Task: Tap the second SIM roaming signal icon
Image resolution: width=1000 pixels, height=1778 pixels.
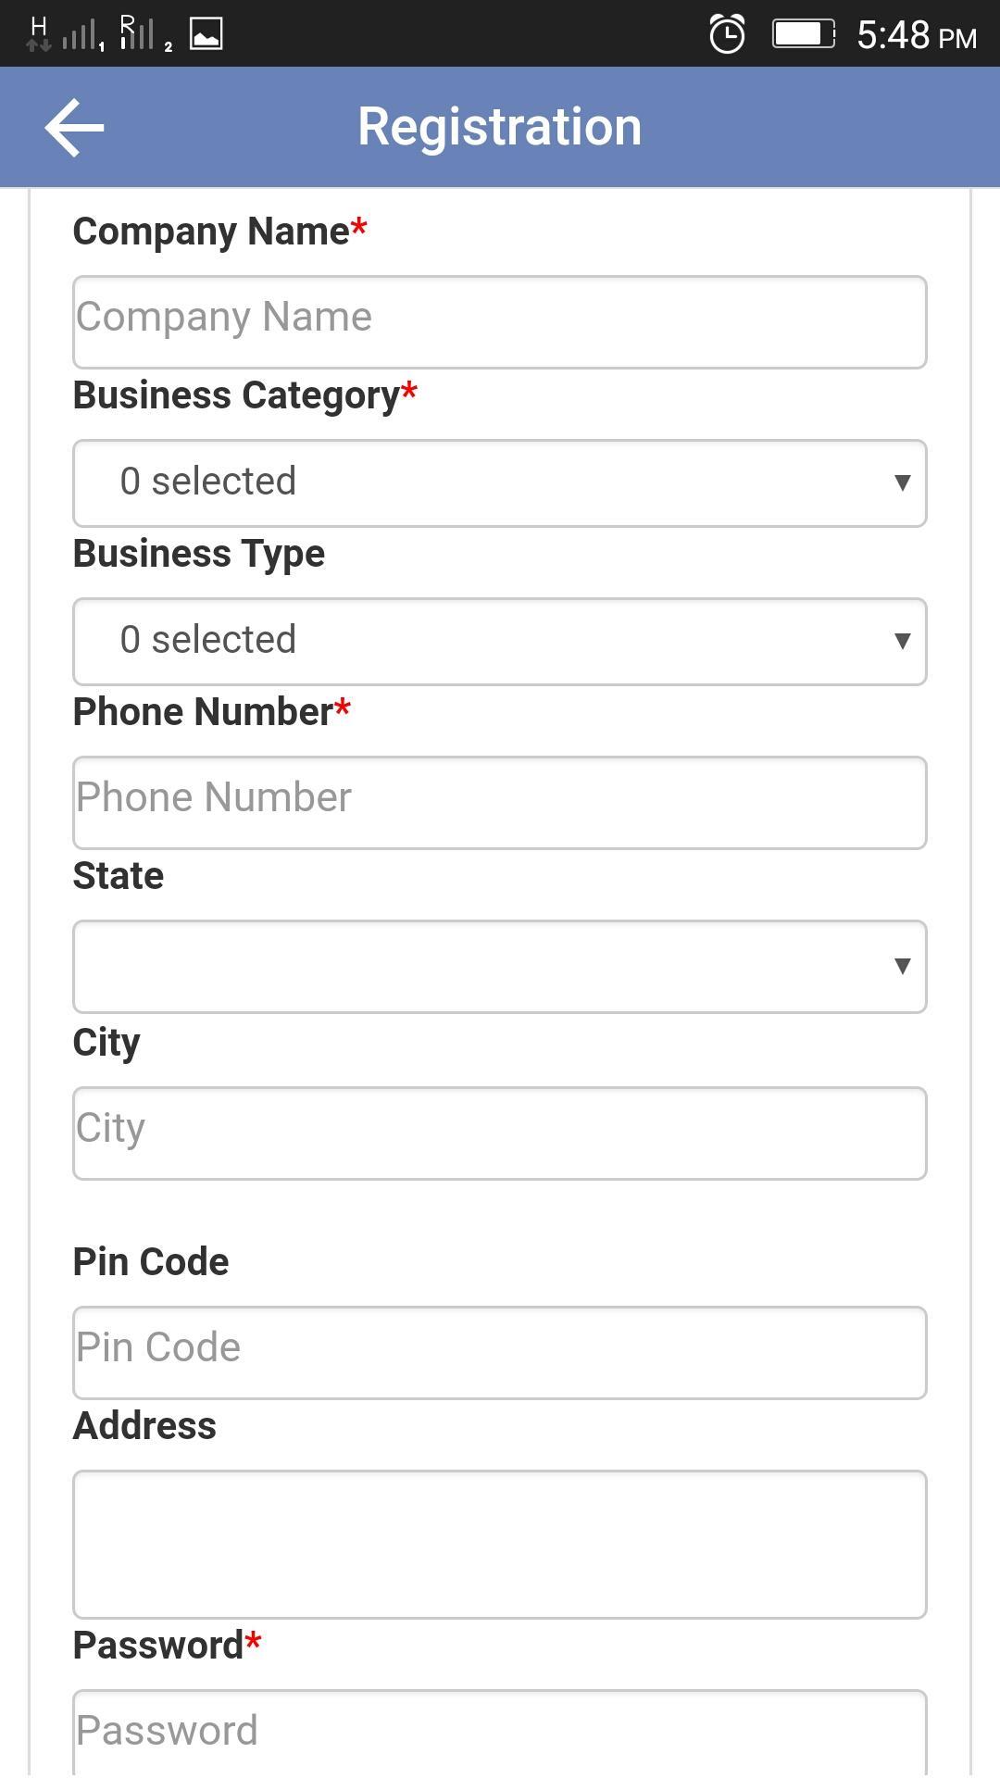Action: tap(141, 34)
